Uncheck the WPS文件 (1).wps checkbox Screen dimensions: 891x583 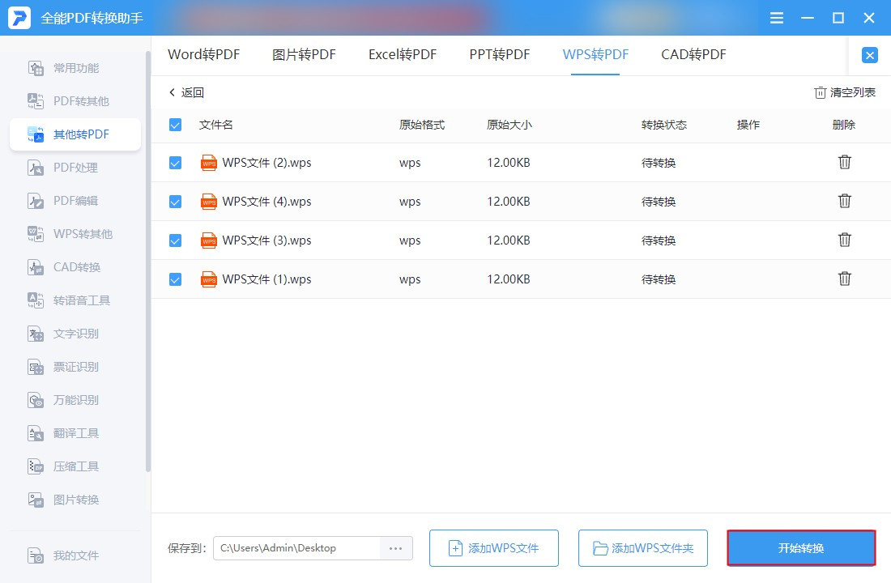pos(175,279)
